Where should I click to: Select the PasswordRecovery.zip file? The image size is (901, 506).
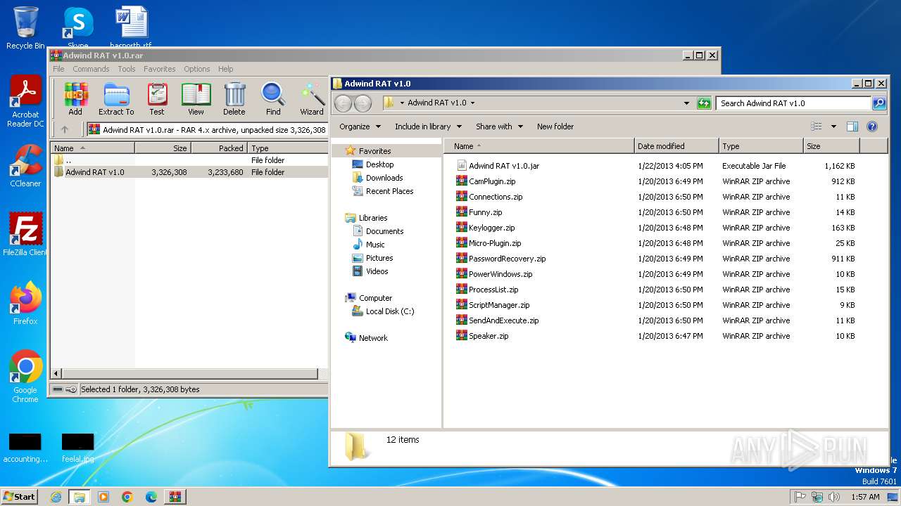507,259
